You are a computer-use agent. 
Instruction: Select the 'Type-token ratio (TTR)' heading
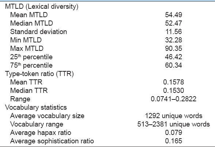pos(39,74)
